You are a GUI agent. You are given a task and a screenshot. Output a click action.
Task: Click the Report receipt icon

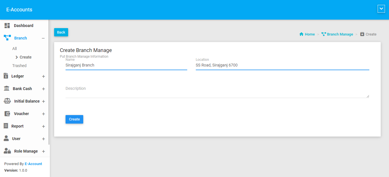pyautogui.click(x=6, y=126)
